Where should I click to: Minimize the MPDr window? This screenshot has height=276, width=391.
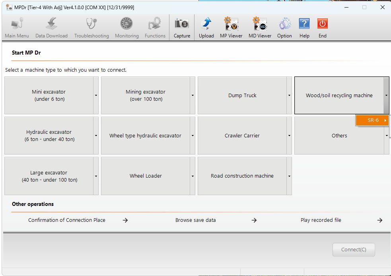click(x=346, y=7)
